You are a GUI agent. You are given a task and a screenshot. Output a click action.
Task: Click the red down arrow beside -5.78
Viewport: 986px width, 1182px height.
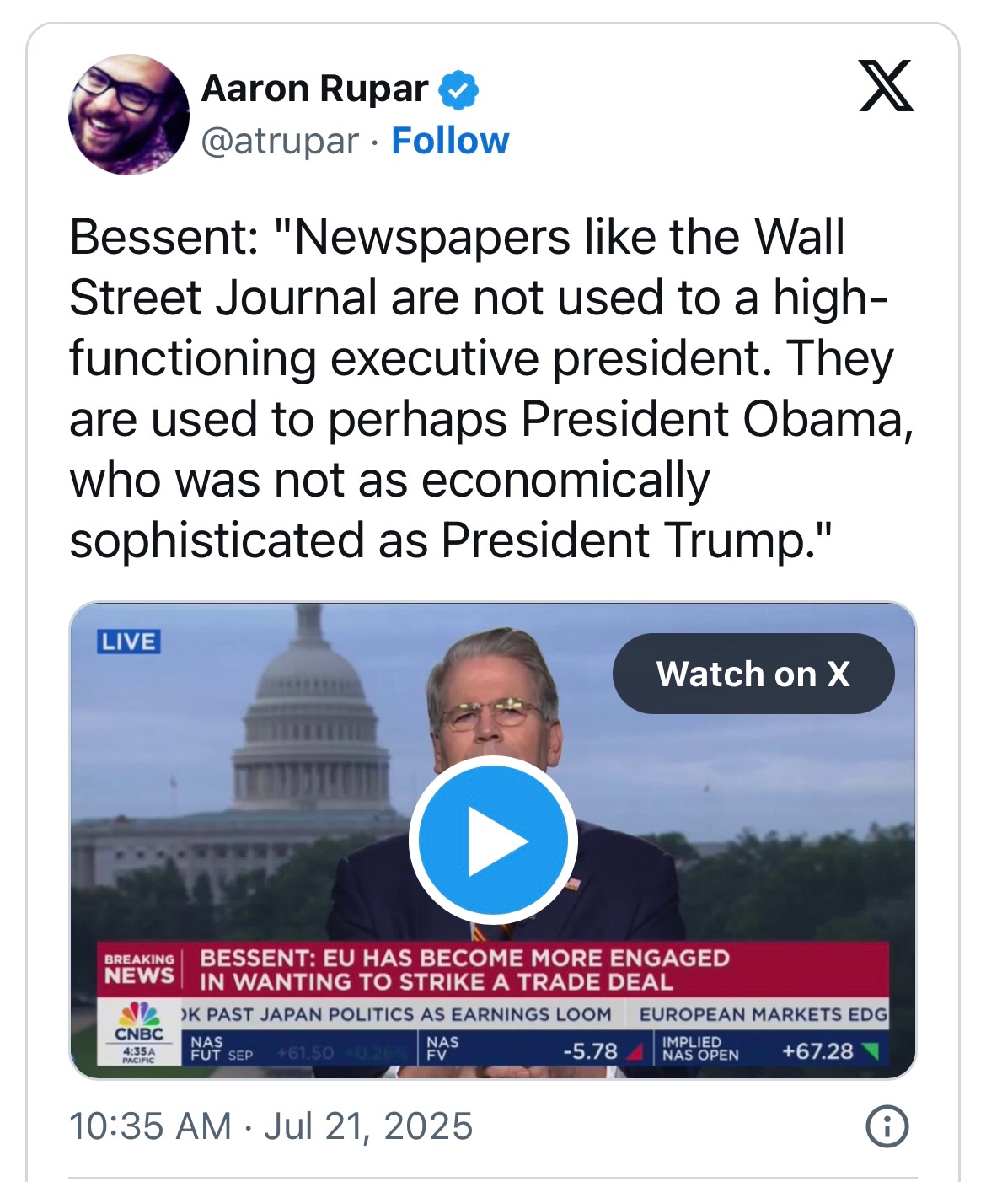point(636,1052)
